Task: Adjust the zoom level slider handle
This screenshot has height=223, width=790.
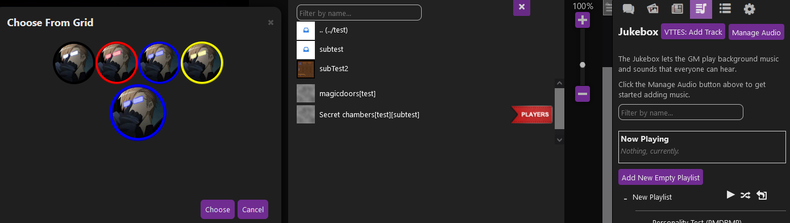Action: click(583, 65)
